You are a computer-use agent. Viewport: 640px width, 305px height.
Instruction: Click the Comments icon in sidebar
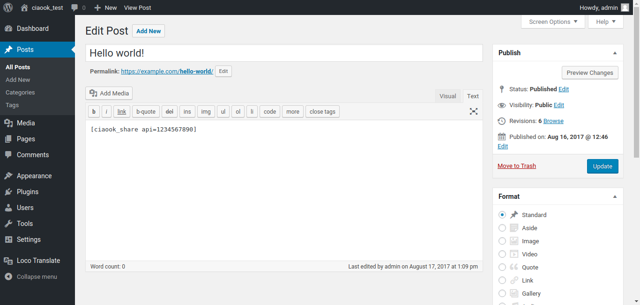[8, 155]
